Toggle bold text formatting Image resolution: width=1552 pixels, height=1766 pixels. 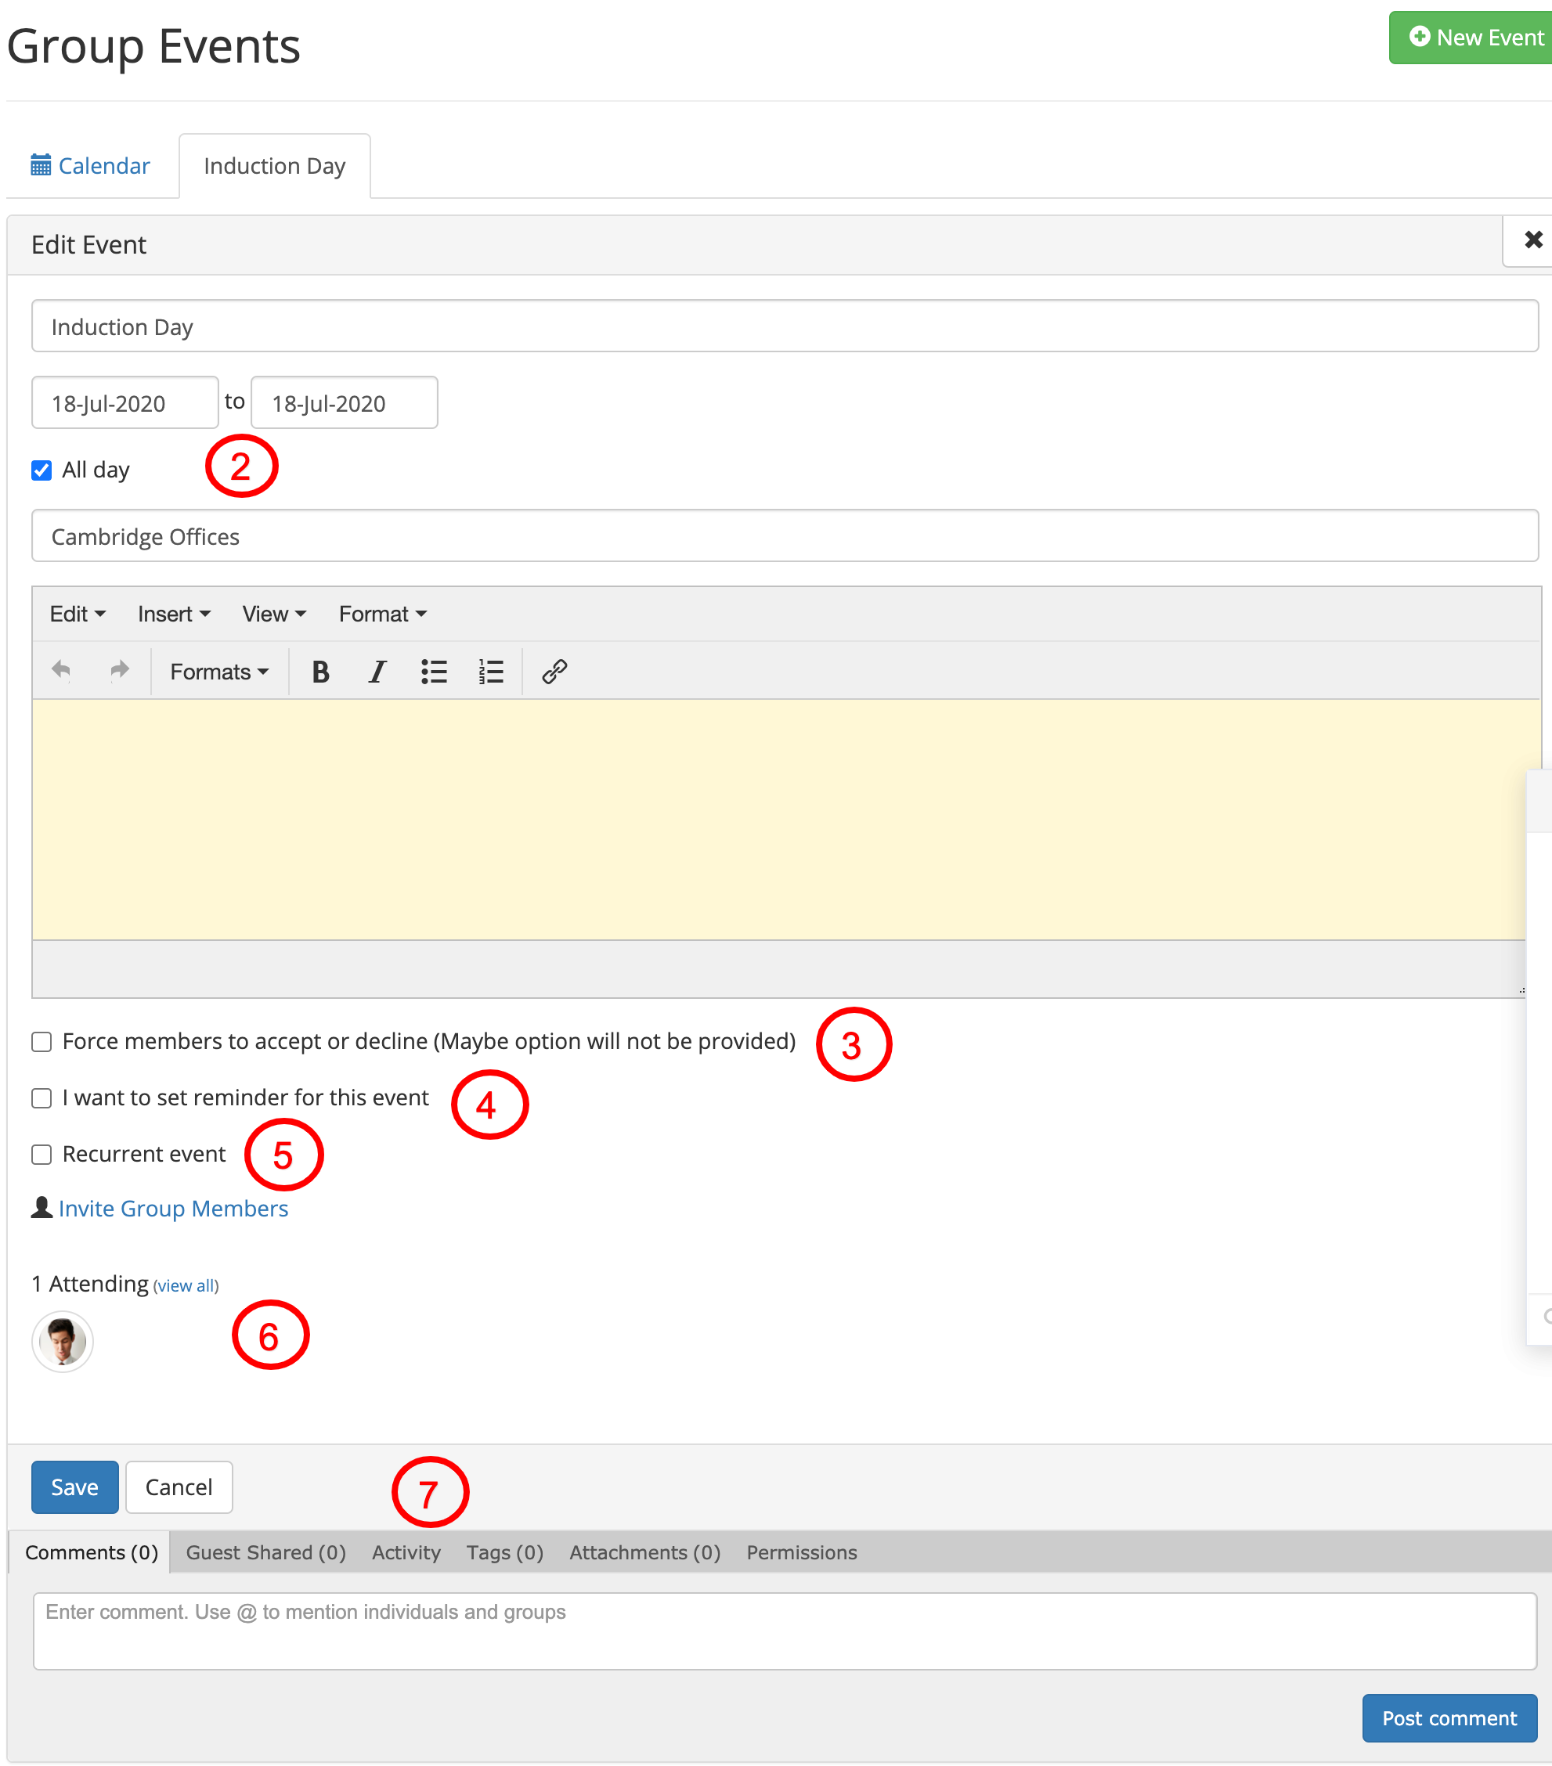320,672
